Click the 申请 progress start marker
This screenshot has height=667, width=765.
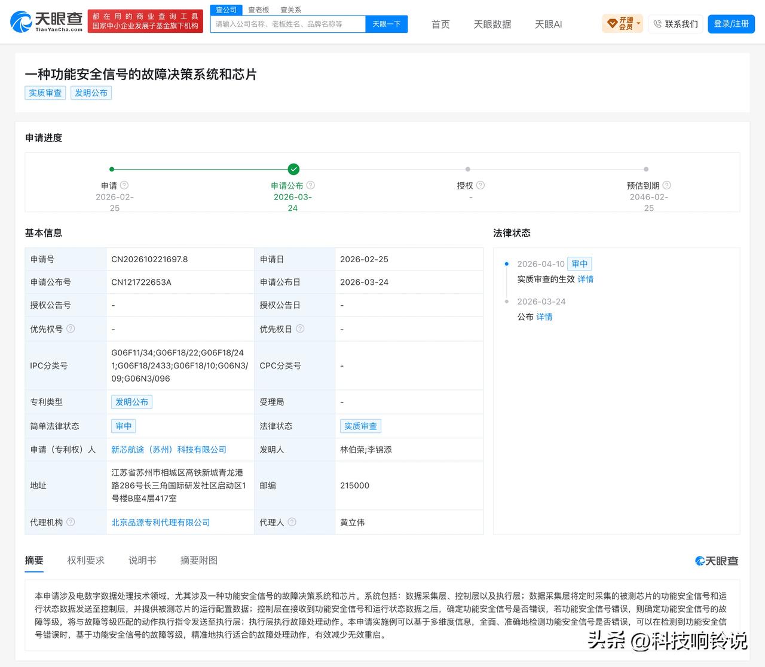point(112,169)
